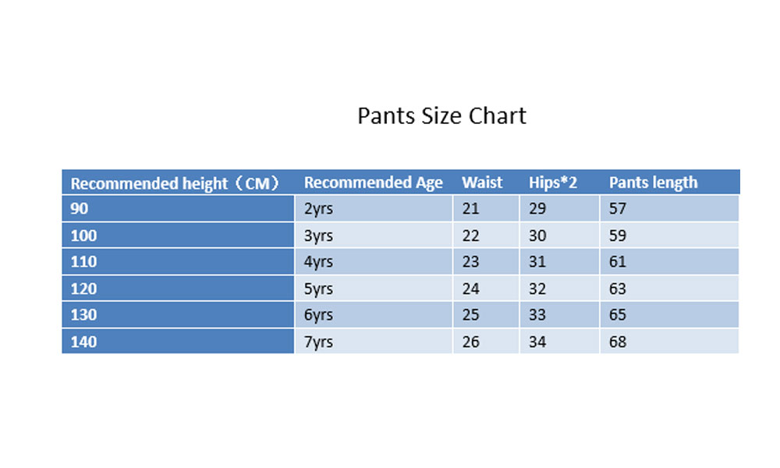Click the Hips*2 column header

[552, 183]
